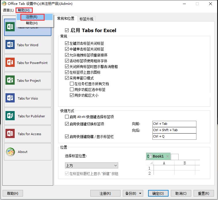Click the Access icon in sidebar
Viewport: 218px width, 200px height.
coord(10,133)
